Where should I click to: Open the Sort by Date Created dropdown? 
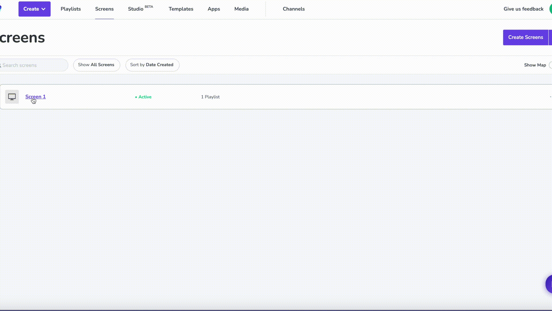click(x=152, y=65)
